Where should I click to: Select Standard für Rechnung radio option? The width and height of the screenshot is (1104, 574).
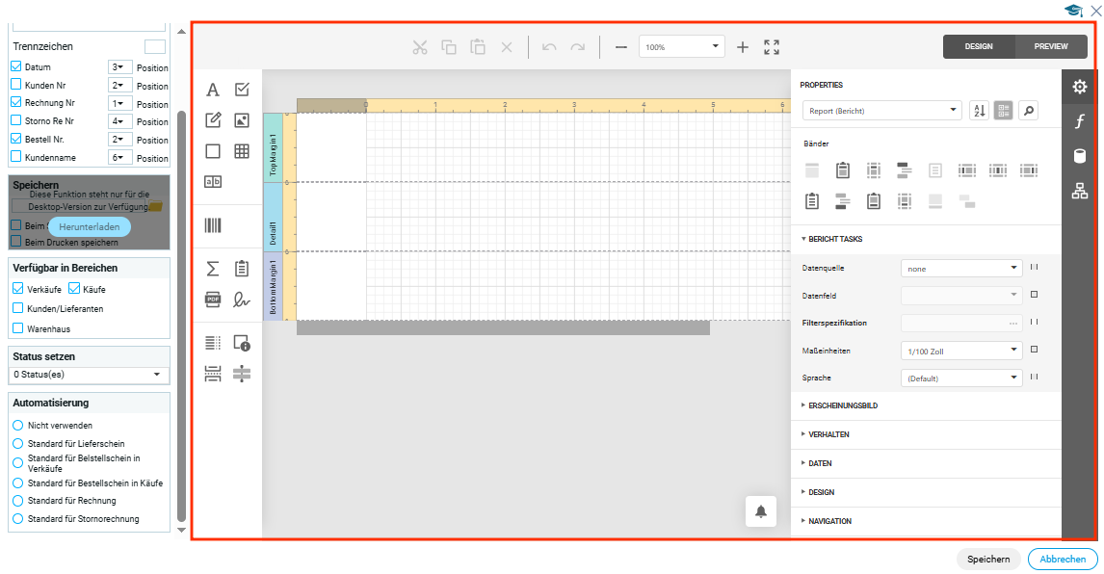point(17,501)
